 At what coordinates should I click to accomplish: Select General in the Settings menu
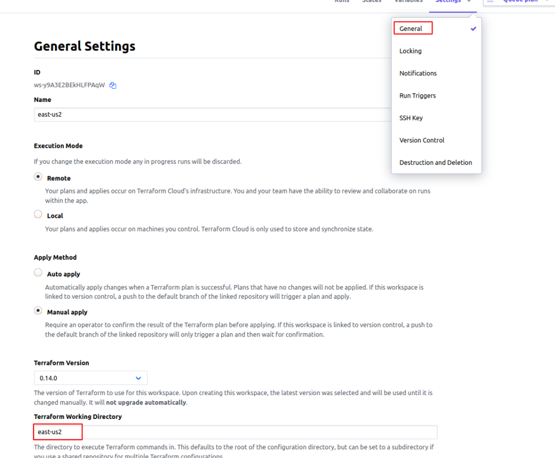tap(411, 29)
